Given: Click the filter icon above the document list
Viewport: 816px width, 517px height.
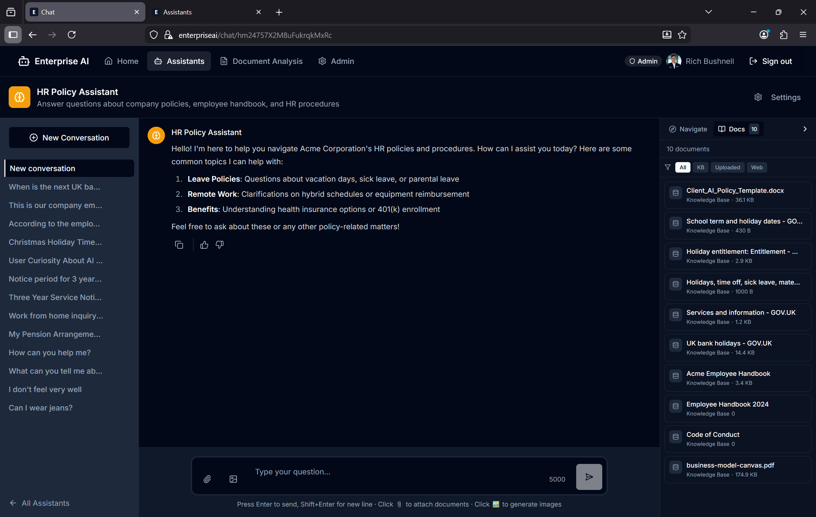Looking at the screenshot, I should (x=667, y=167).
